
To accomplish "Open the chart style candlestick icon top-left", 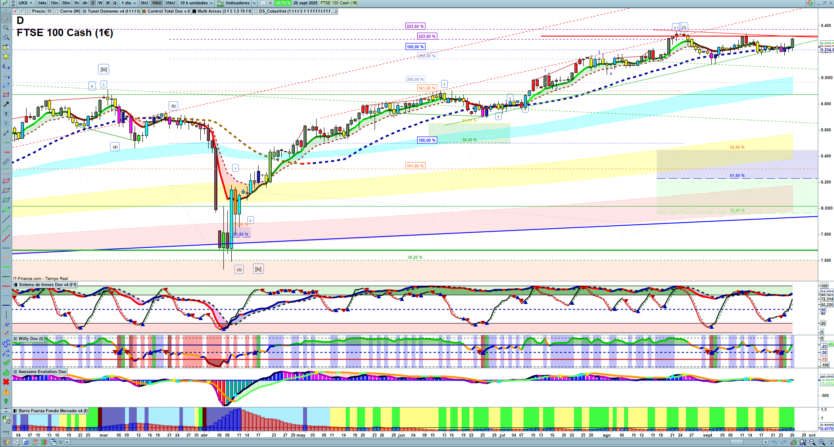I will pyautogui.click(x=6, y=3).
